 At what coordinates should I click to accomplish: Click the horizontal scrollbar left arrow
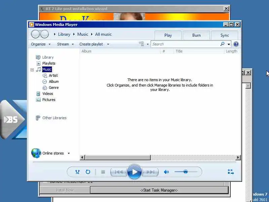coord(82,157)
